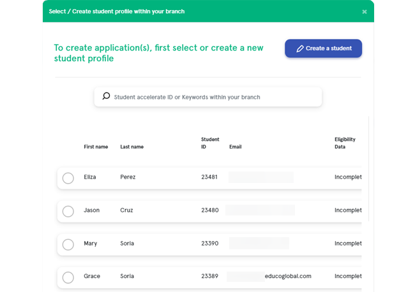Select the radio button for Eliza Perez
The image size is (415, 292).
[x=68, y=178]
